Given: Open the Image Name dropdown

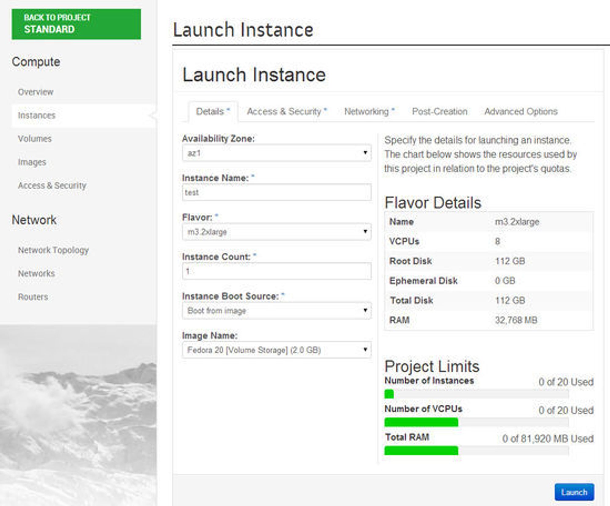Looking at the screenshot, I should pos(276,350).
